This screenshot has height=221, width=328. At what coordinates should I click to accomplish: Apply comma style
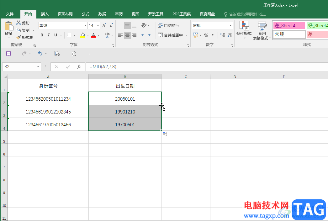click(213, 35)
